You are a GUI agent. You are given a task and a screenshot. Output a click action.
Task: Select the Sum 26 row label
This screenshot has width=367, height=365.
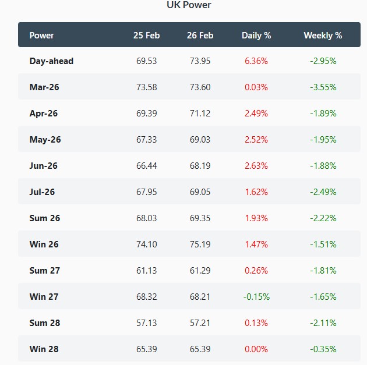coord(45,218)
